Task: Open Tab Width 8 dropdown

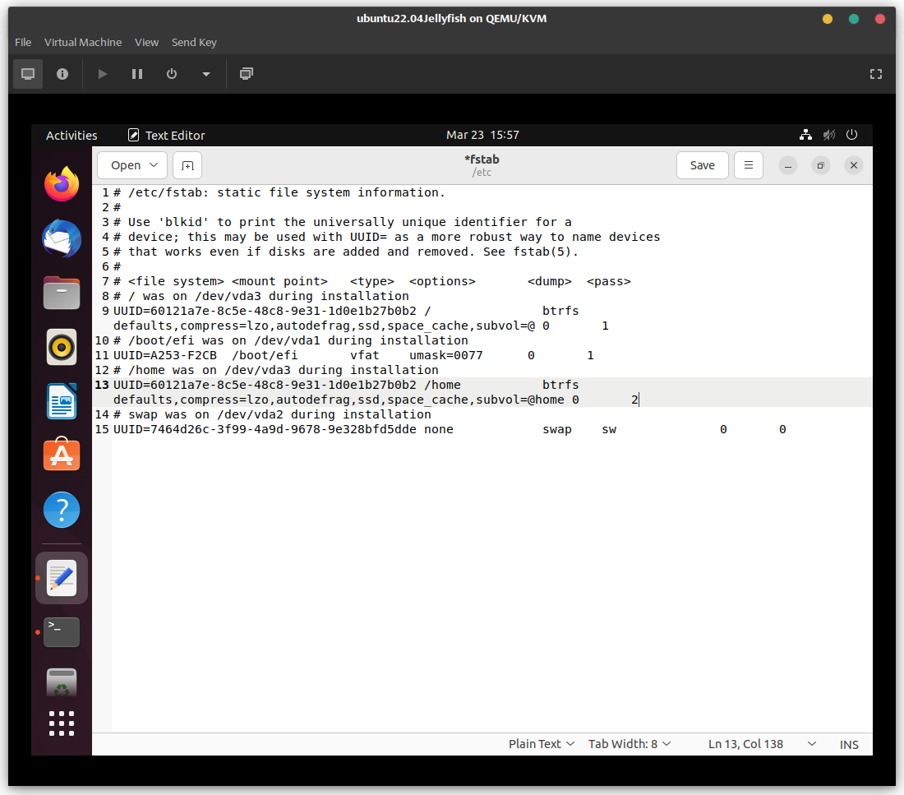Action: click(629, 744)
